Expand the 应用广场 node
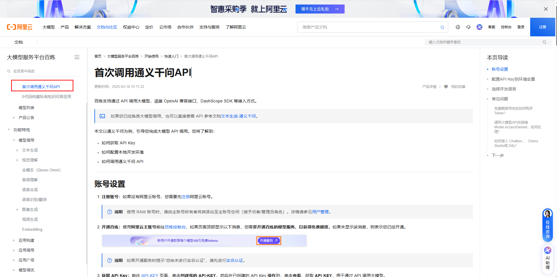This screenshot has width=557, height=277. point(14,260)
